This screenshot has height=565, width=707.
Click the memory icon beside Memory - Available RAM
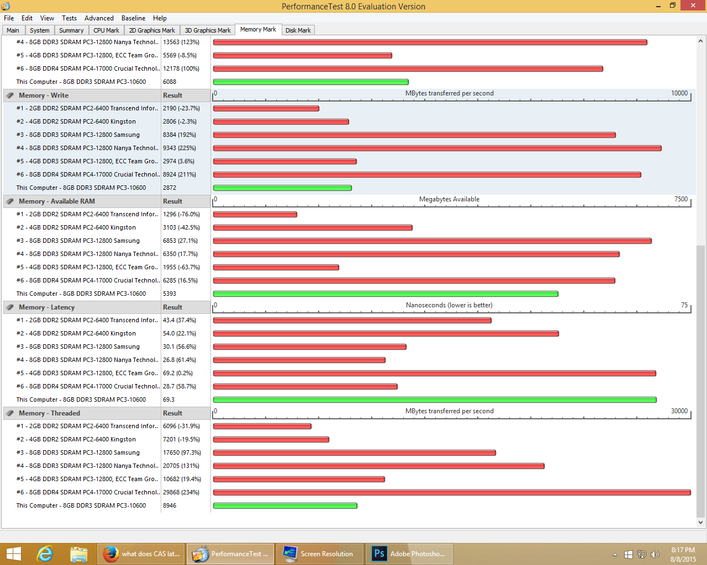tap(10, 201)
